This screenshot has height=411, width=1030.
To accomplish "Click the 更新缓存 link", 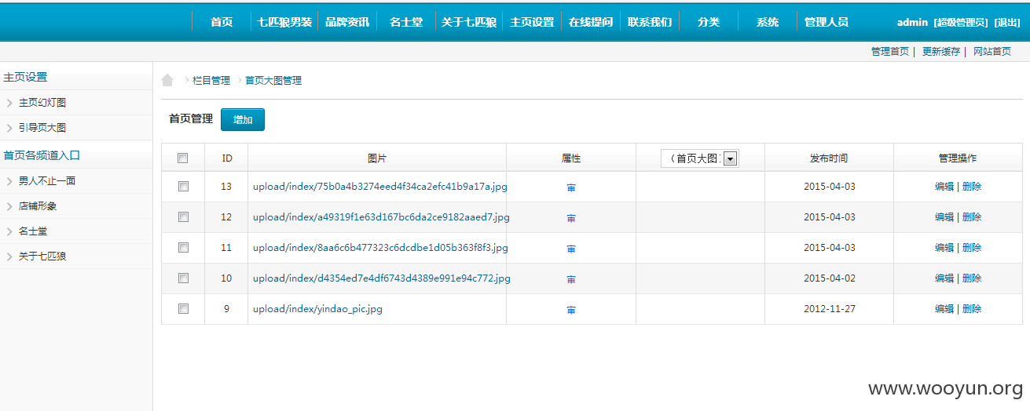I will (x=941, y=52).
